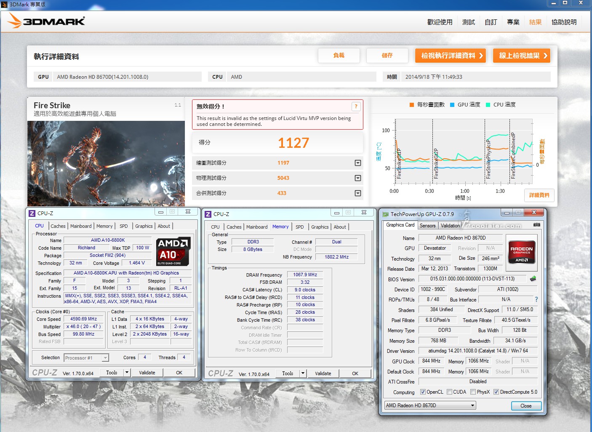This screenshot has height=432, width=592.
Task: Click the 3DMark logo
Action: pyautogui.click(x=46, y=21)
